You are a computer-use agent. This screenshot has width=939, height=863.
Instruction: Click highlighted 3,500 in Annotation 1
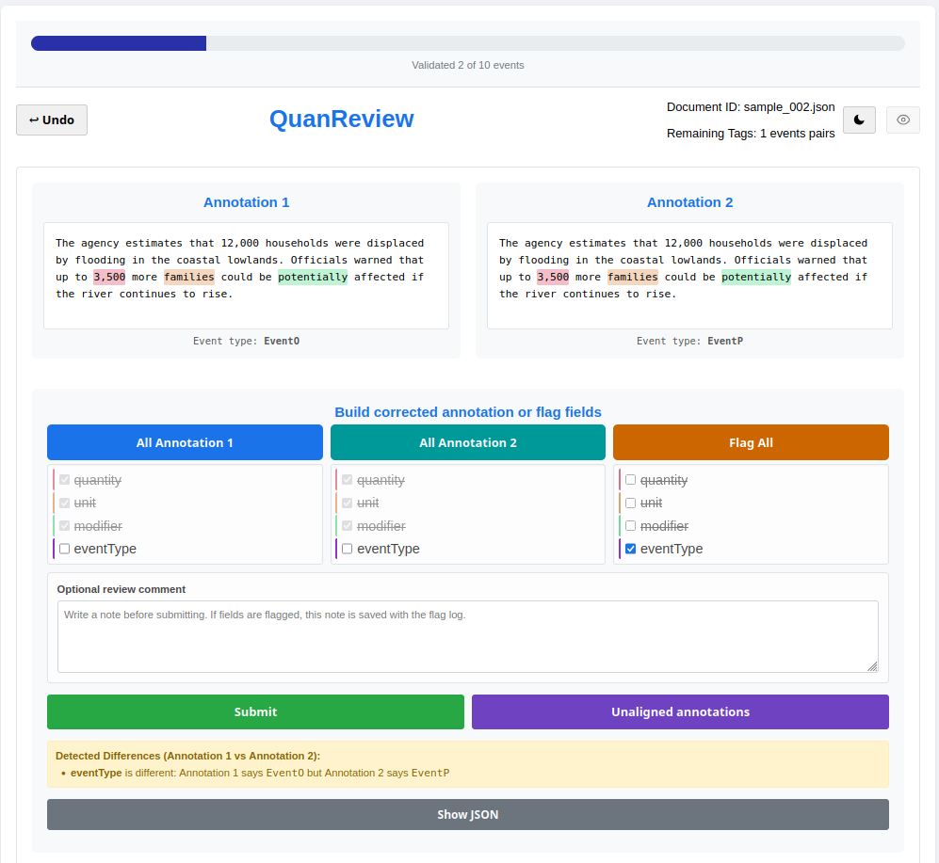(109, 277)
